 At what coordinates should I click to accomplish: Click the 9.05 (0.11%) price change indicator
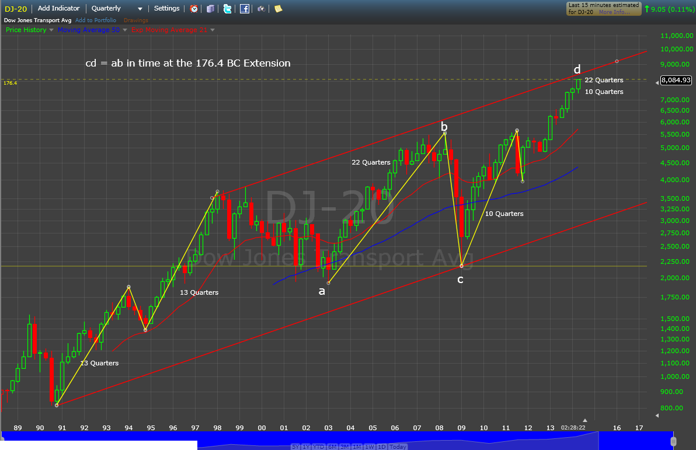coord(669,9)
